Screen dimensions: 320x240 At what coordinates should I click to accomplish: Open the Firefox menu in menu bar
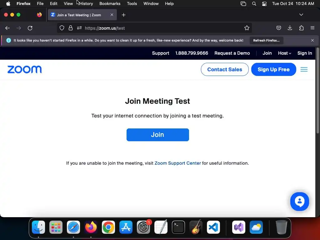click(23, 4)
